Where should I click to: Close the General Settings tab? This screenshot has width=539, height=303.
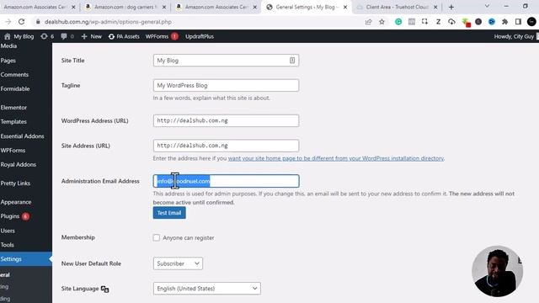point(345,7)
